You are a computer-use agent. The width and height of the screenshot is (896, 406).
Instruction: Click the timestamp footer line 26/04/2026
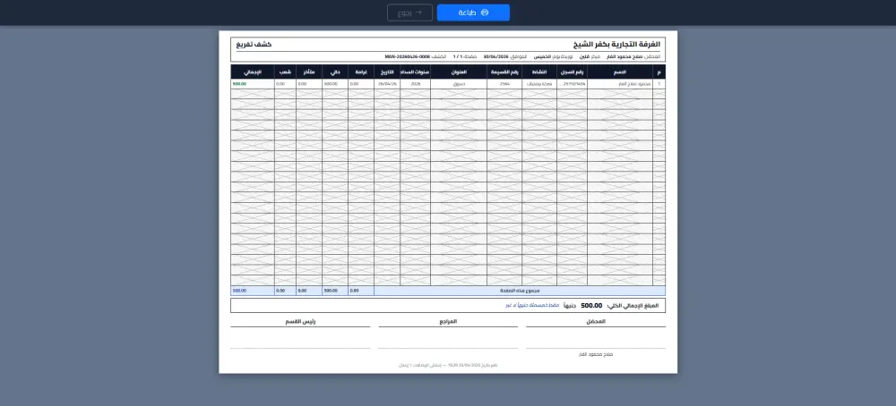pyautogui.click(x=448, y=365)
